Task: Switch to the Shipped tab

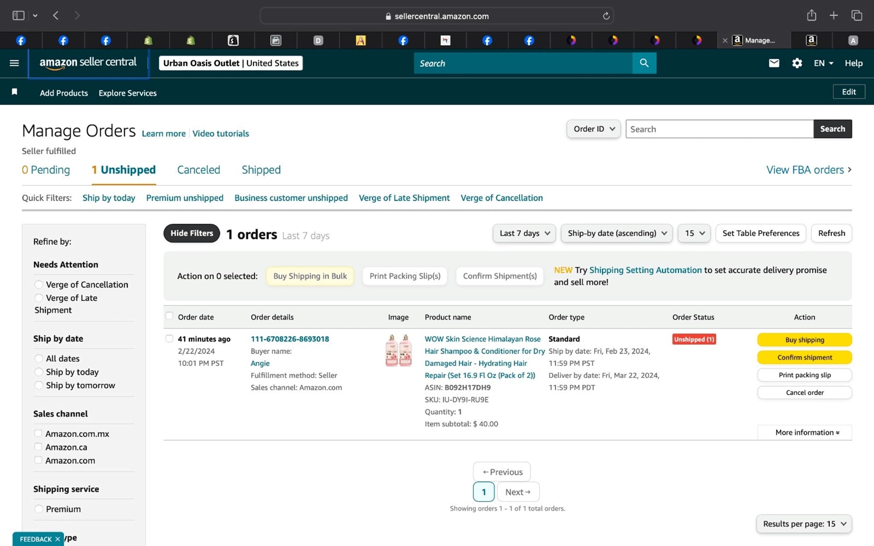Action: point(261,170)
